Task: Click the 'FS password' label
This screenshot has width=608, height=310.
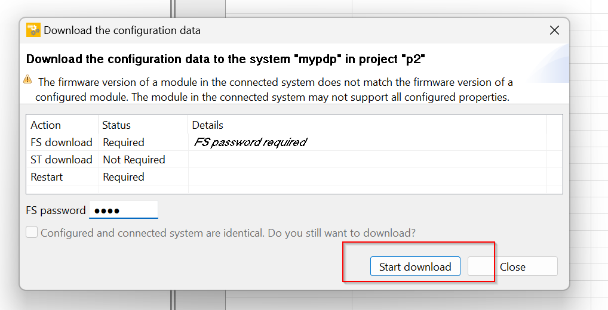Action: 56,210
